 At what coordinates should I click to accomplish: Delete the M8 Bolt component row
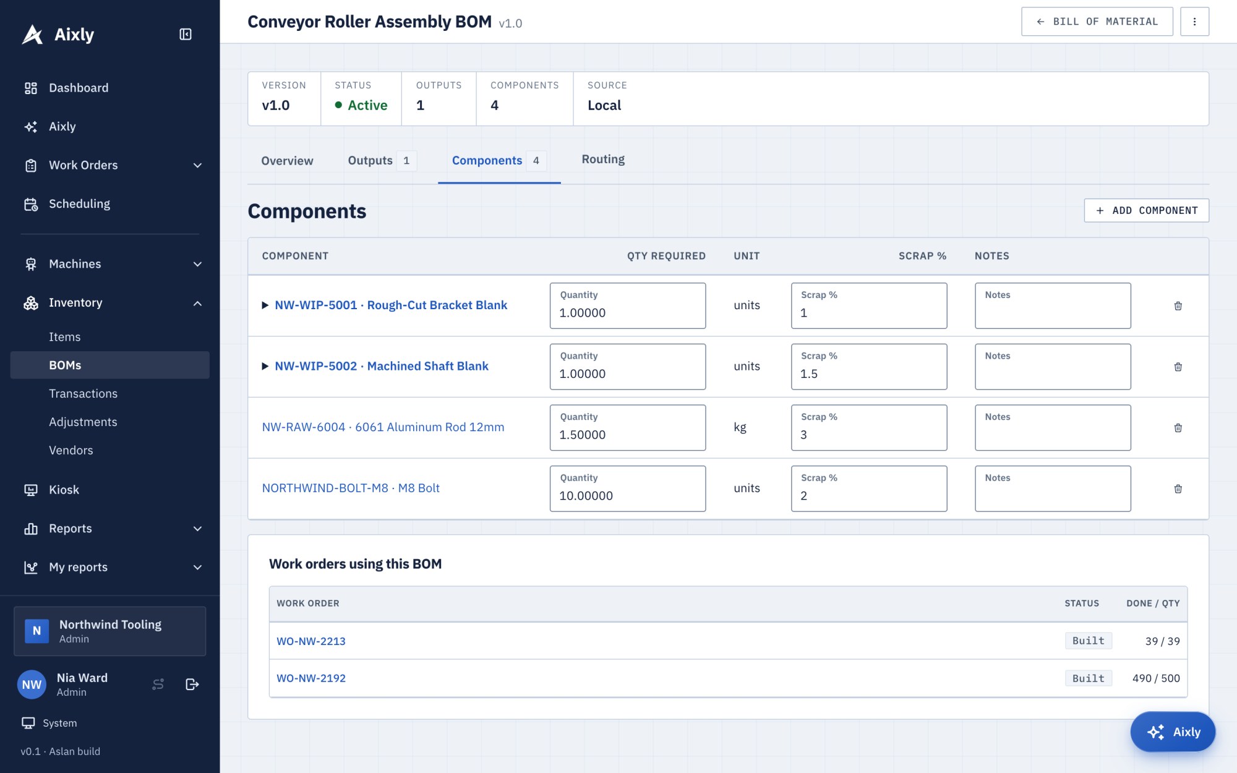[x=1178, y=489]
